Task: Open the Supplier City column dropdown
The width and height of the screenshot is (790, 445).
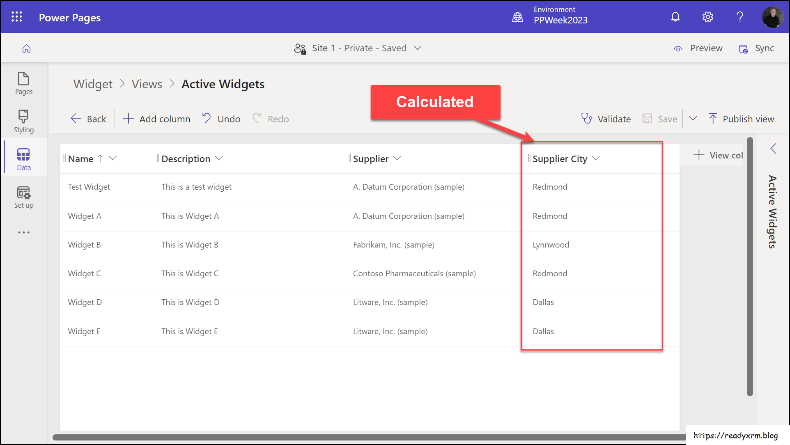Action: [x=597, y=158]
